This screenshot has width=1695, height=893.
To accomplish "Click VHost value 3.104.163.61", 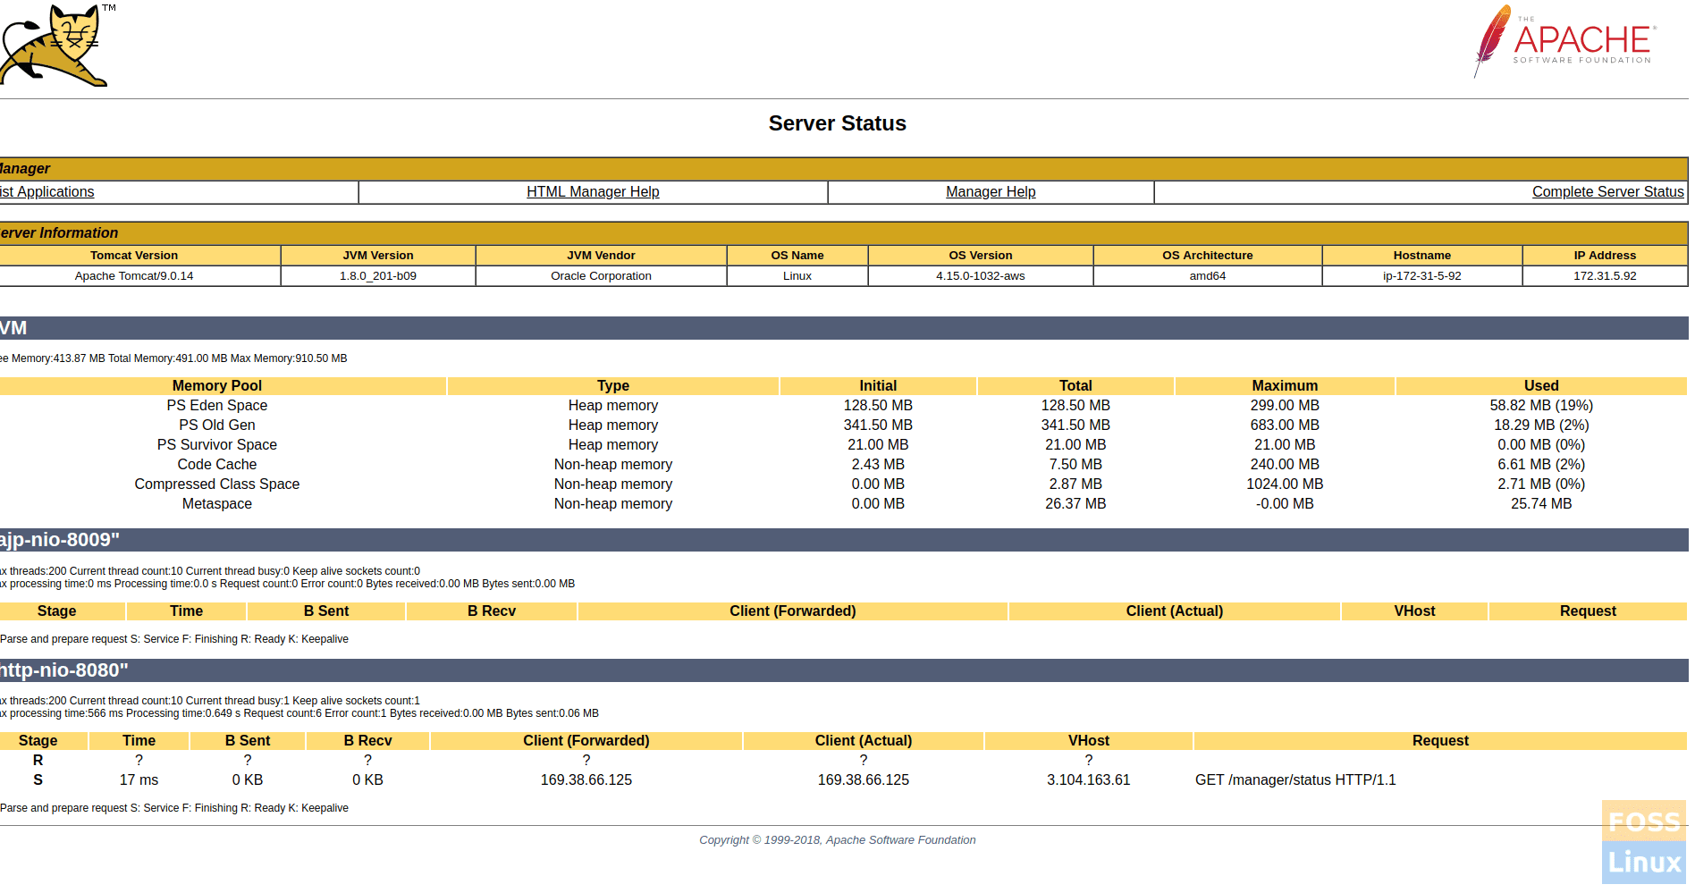I will pos(1089,780).
